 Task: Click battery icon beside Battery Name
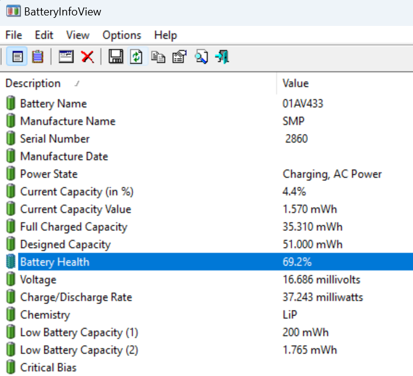[10, 103]
